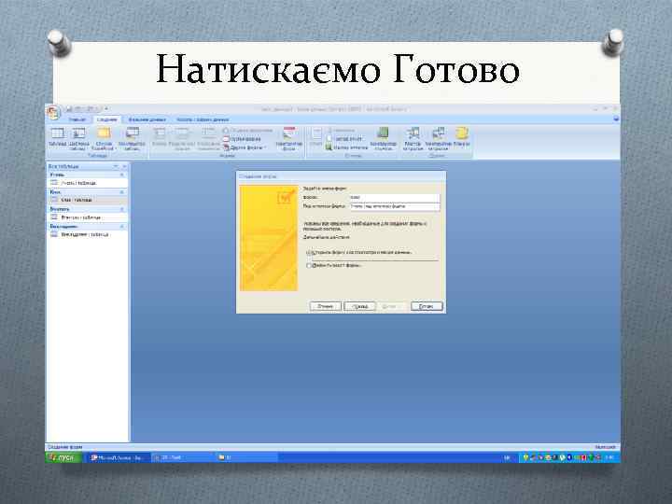The width and height of the screenshot is (672, 504).
Task: Switch to the Главная ribbon tab
Action: pos(77,119)
